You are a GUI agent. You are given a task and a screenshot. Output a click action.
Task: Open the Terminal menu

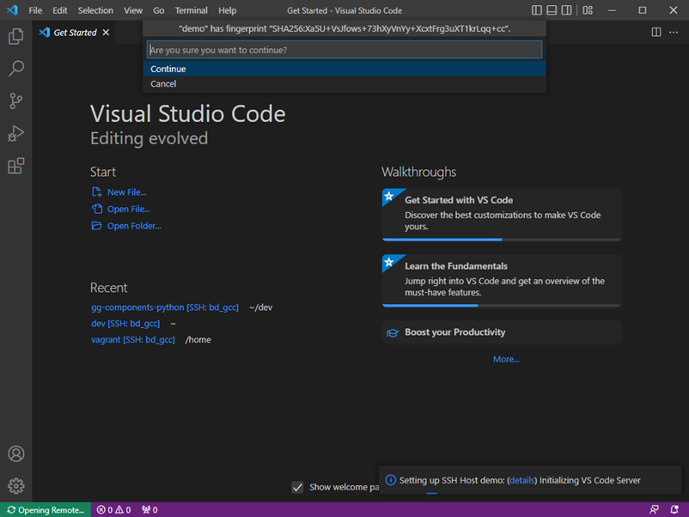point(191,10)
